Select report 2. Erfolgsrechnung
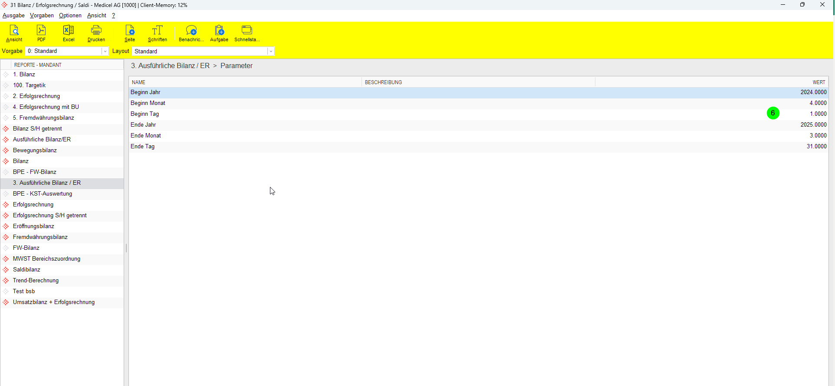The height and width of the screenshot is (386, 835). 62,96
